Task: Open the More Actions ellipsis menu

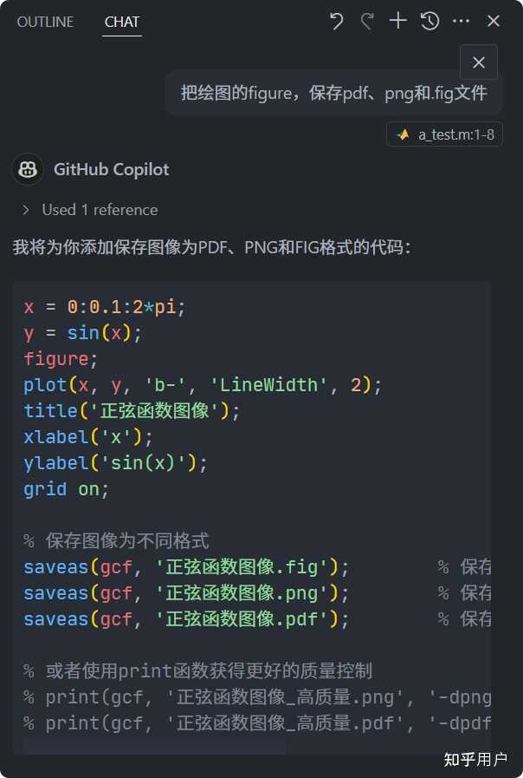Action: coord(462,21)
